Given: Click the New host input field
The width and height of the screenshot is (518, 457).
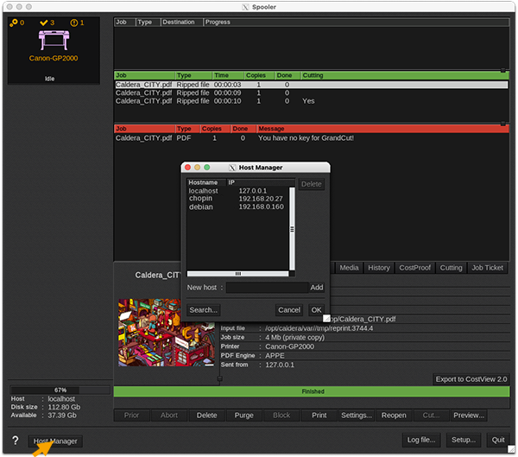Looking at the screenshot, I should click(x=266, y=288).
